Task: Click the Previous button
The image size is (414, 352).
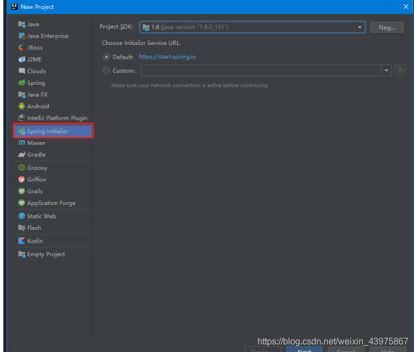Action: pyautogui.click(x=262, y=349)
